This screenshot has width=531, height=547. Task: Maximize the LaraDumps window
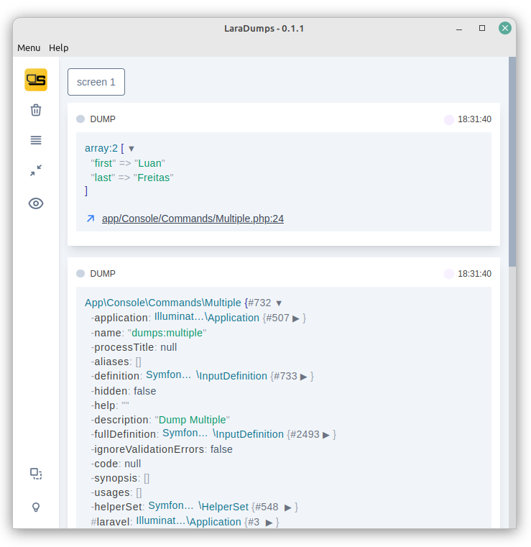click(482, 28)
